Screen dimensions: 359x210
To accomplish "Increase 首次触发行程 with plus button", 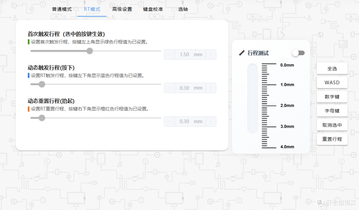I will click(211, 54).
